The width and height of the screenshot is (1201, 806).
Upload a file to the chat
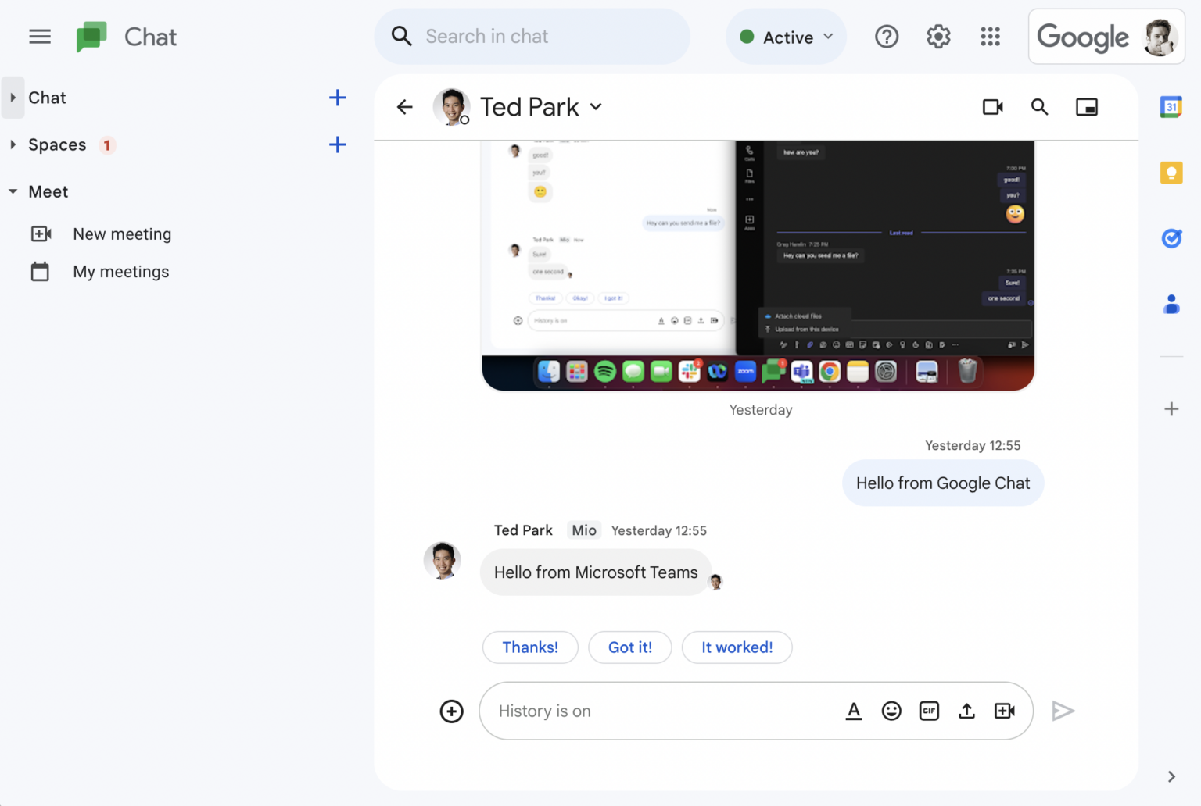point(966,711)
